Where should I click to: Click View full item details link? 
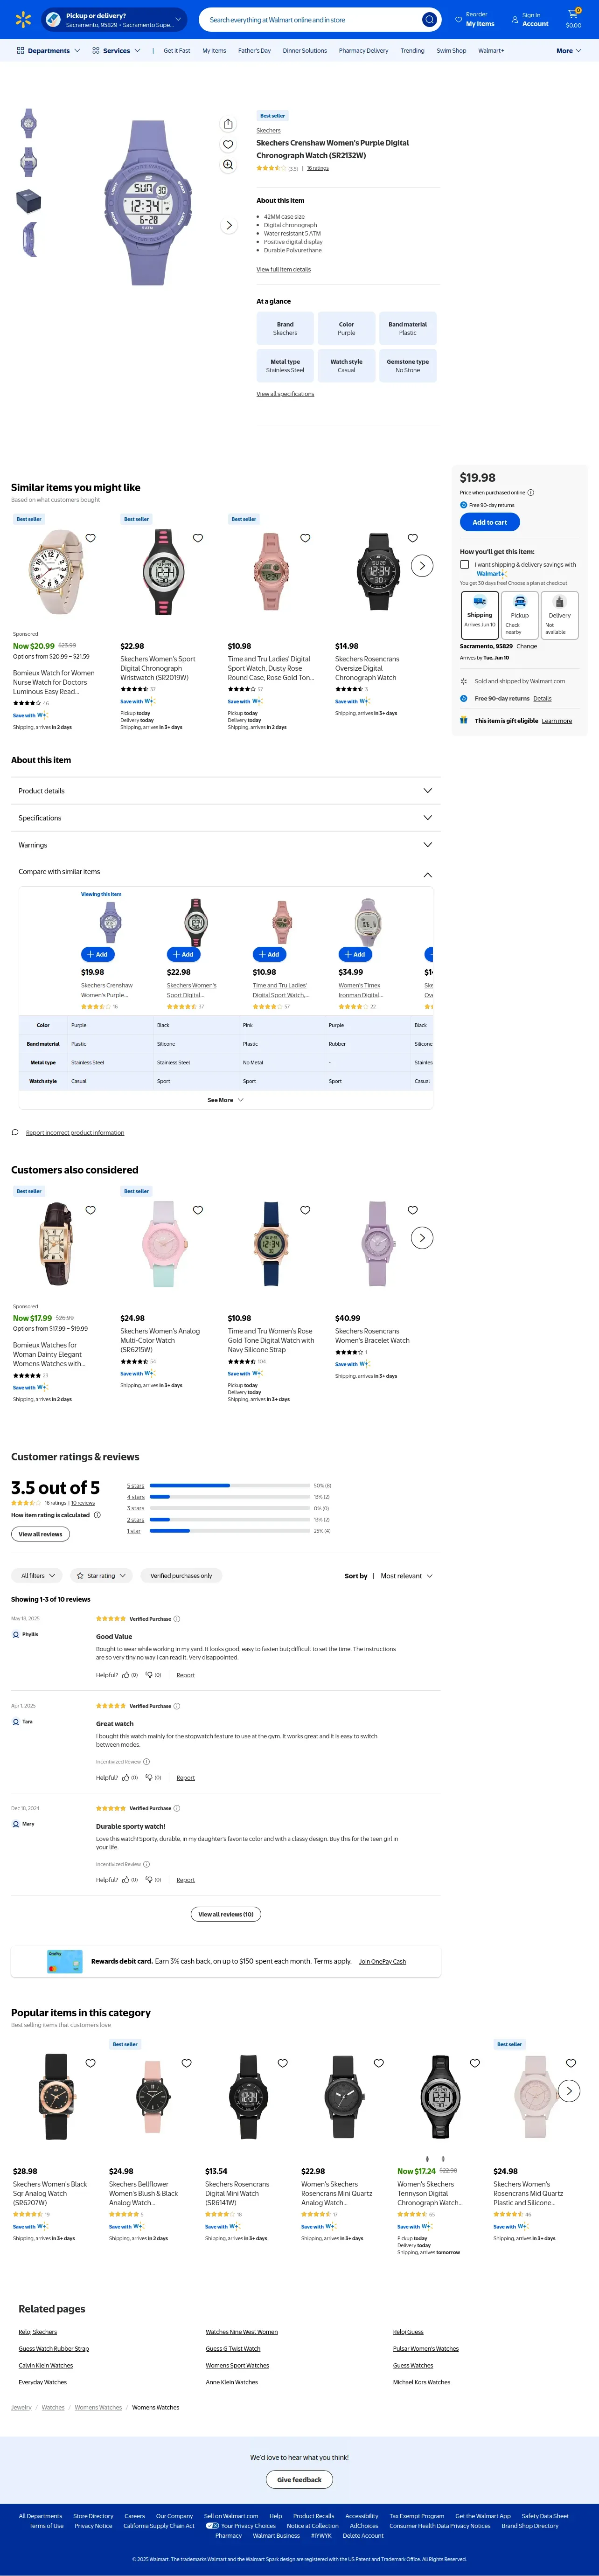click(x=283, y=269)
